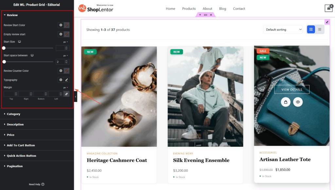Click the edit widget pencil handle

tap(327, 22)
